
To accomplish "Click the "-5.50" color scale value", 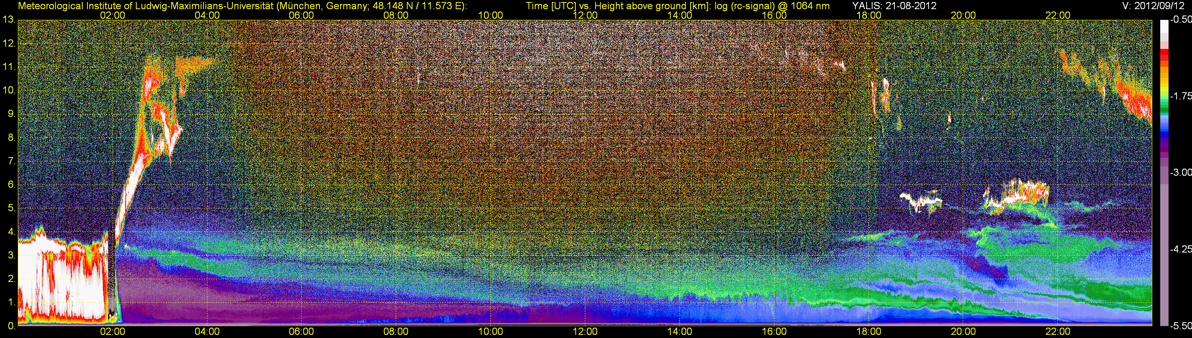I will point(1181,326).
